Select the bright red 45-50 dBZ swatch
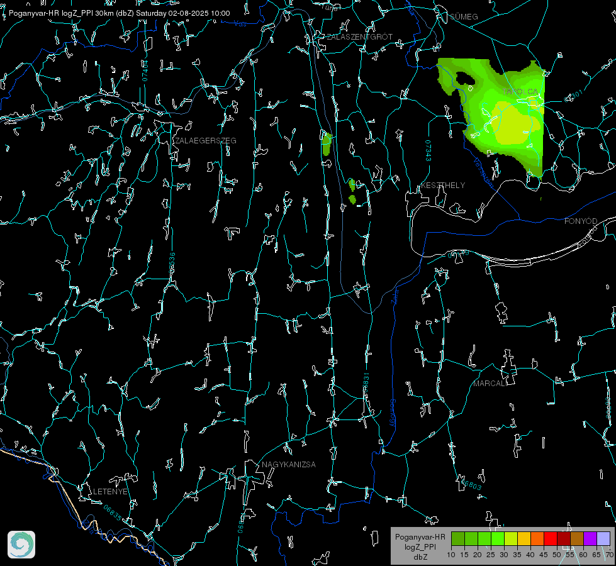Image resolution: width=616 pixels, height=566 pixels. (551, 538)
